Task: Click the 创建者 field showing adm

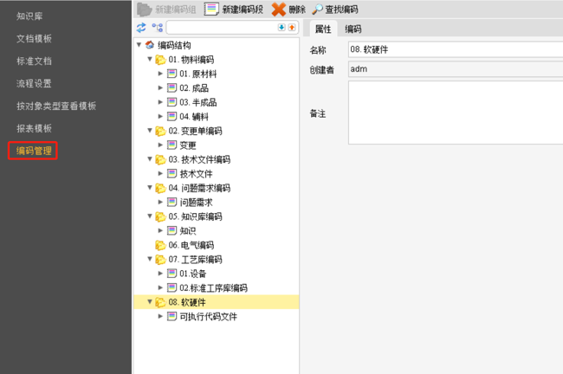Action: (456, 69)
